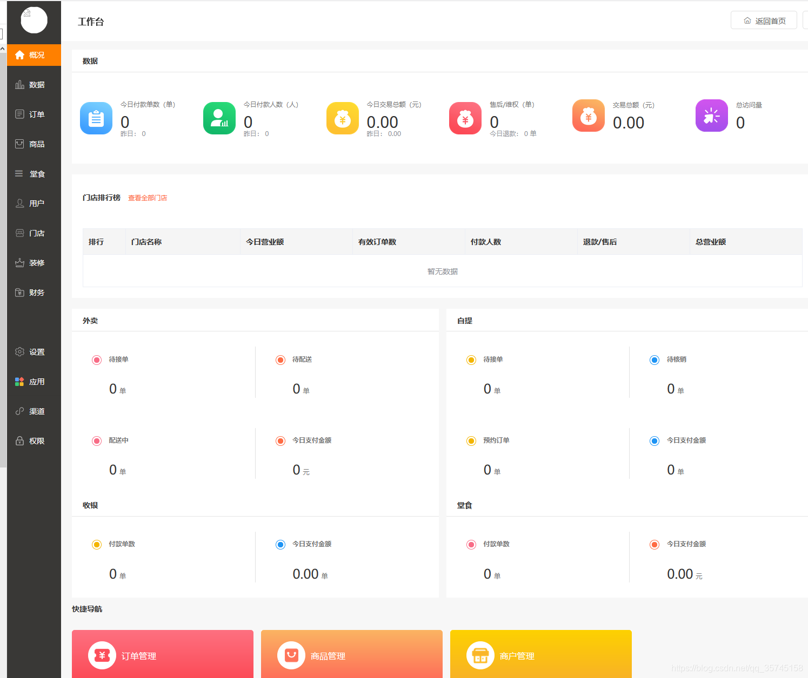
Task: Select the 装修 crown icon in sidebar
Action: [19, 263]
